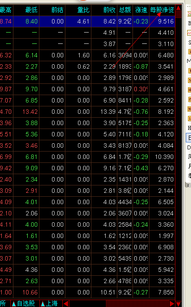Sort by the 每股净资 column header
The height and width of the screenshot is (307, 191).
(162, 10)
